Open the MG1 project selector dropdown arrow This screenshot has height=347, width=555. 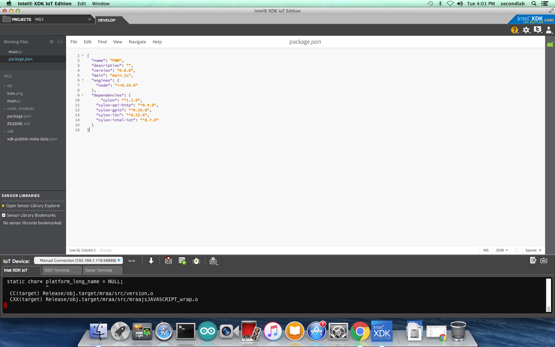tap(90, 19)
